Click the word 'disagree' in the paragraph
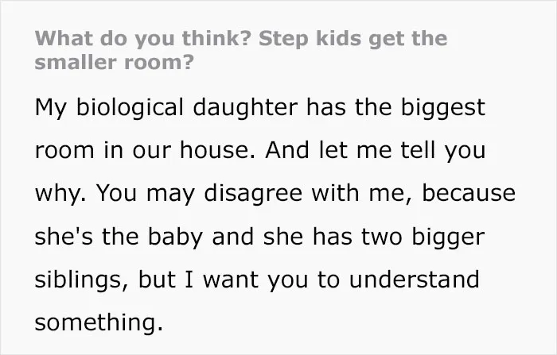557x355 pixels. pos(253,194)
